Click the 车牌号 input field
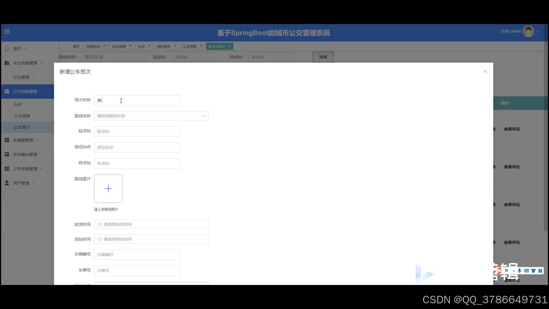This screenshot has height=309, width=549. click(x=137, y=271)
